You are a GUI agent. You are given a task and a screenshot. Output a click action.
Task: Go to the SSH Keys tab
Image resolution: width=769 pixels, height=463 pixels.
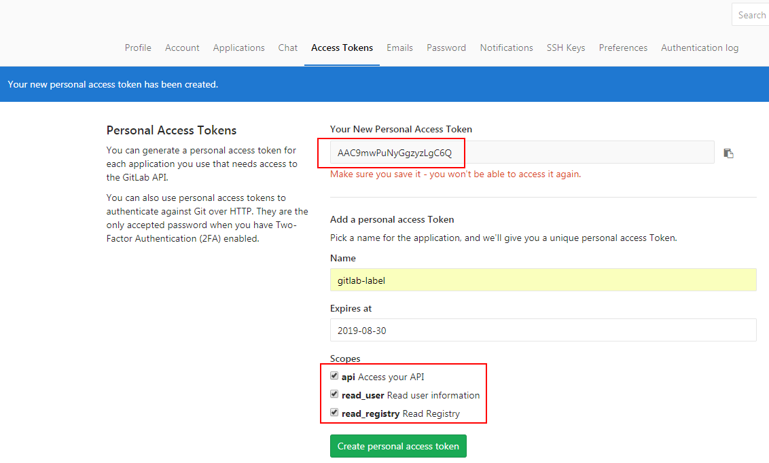[566, 48]
